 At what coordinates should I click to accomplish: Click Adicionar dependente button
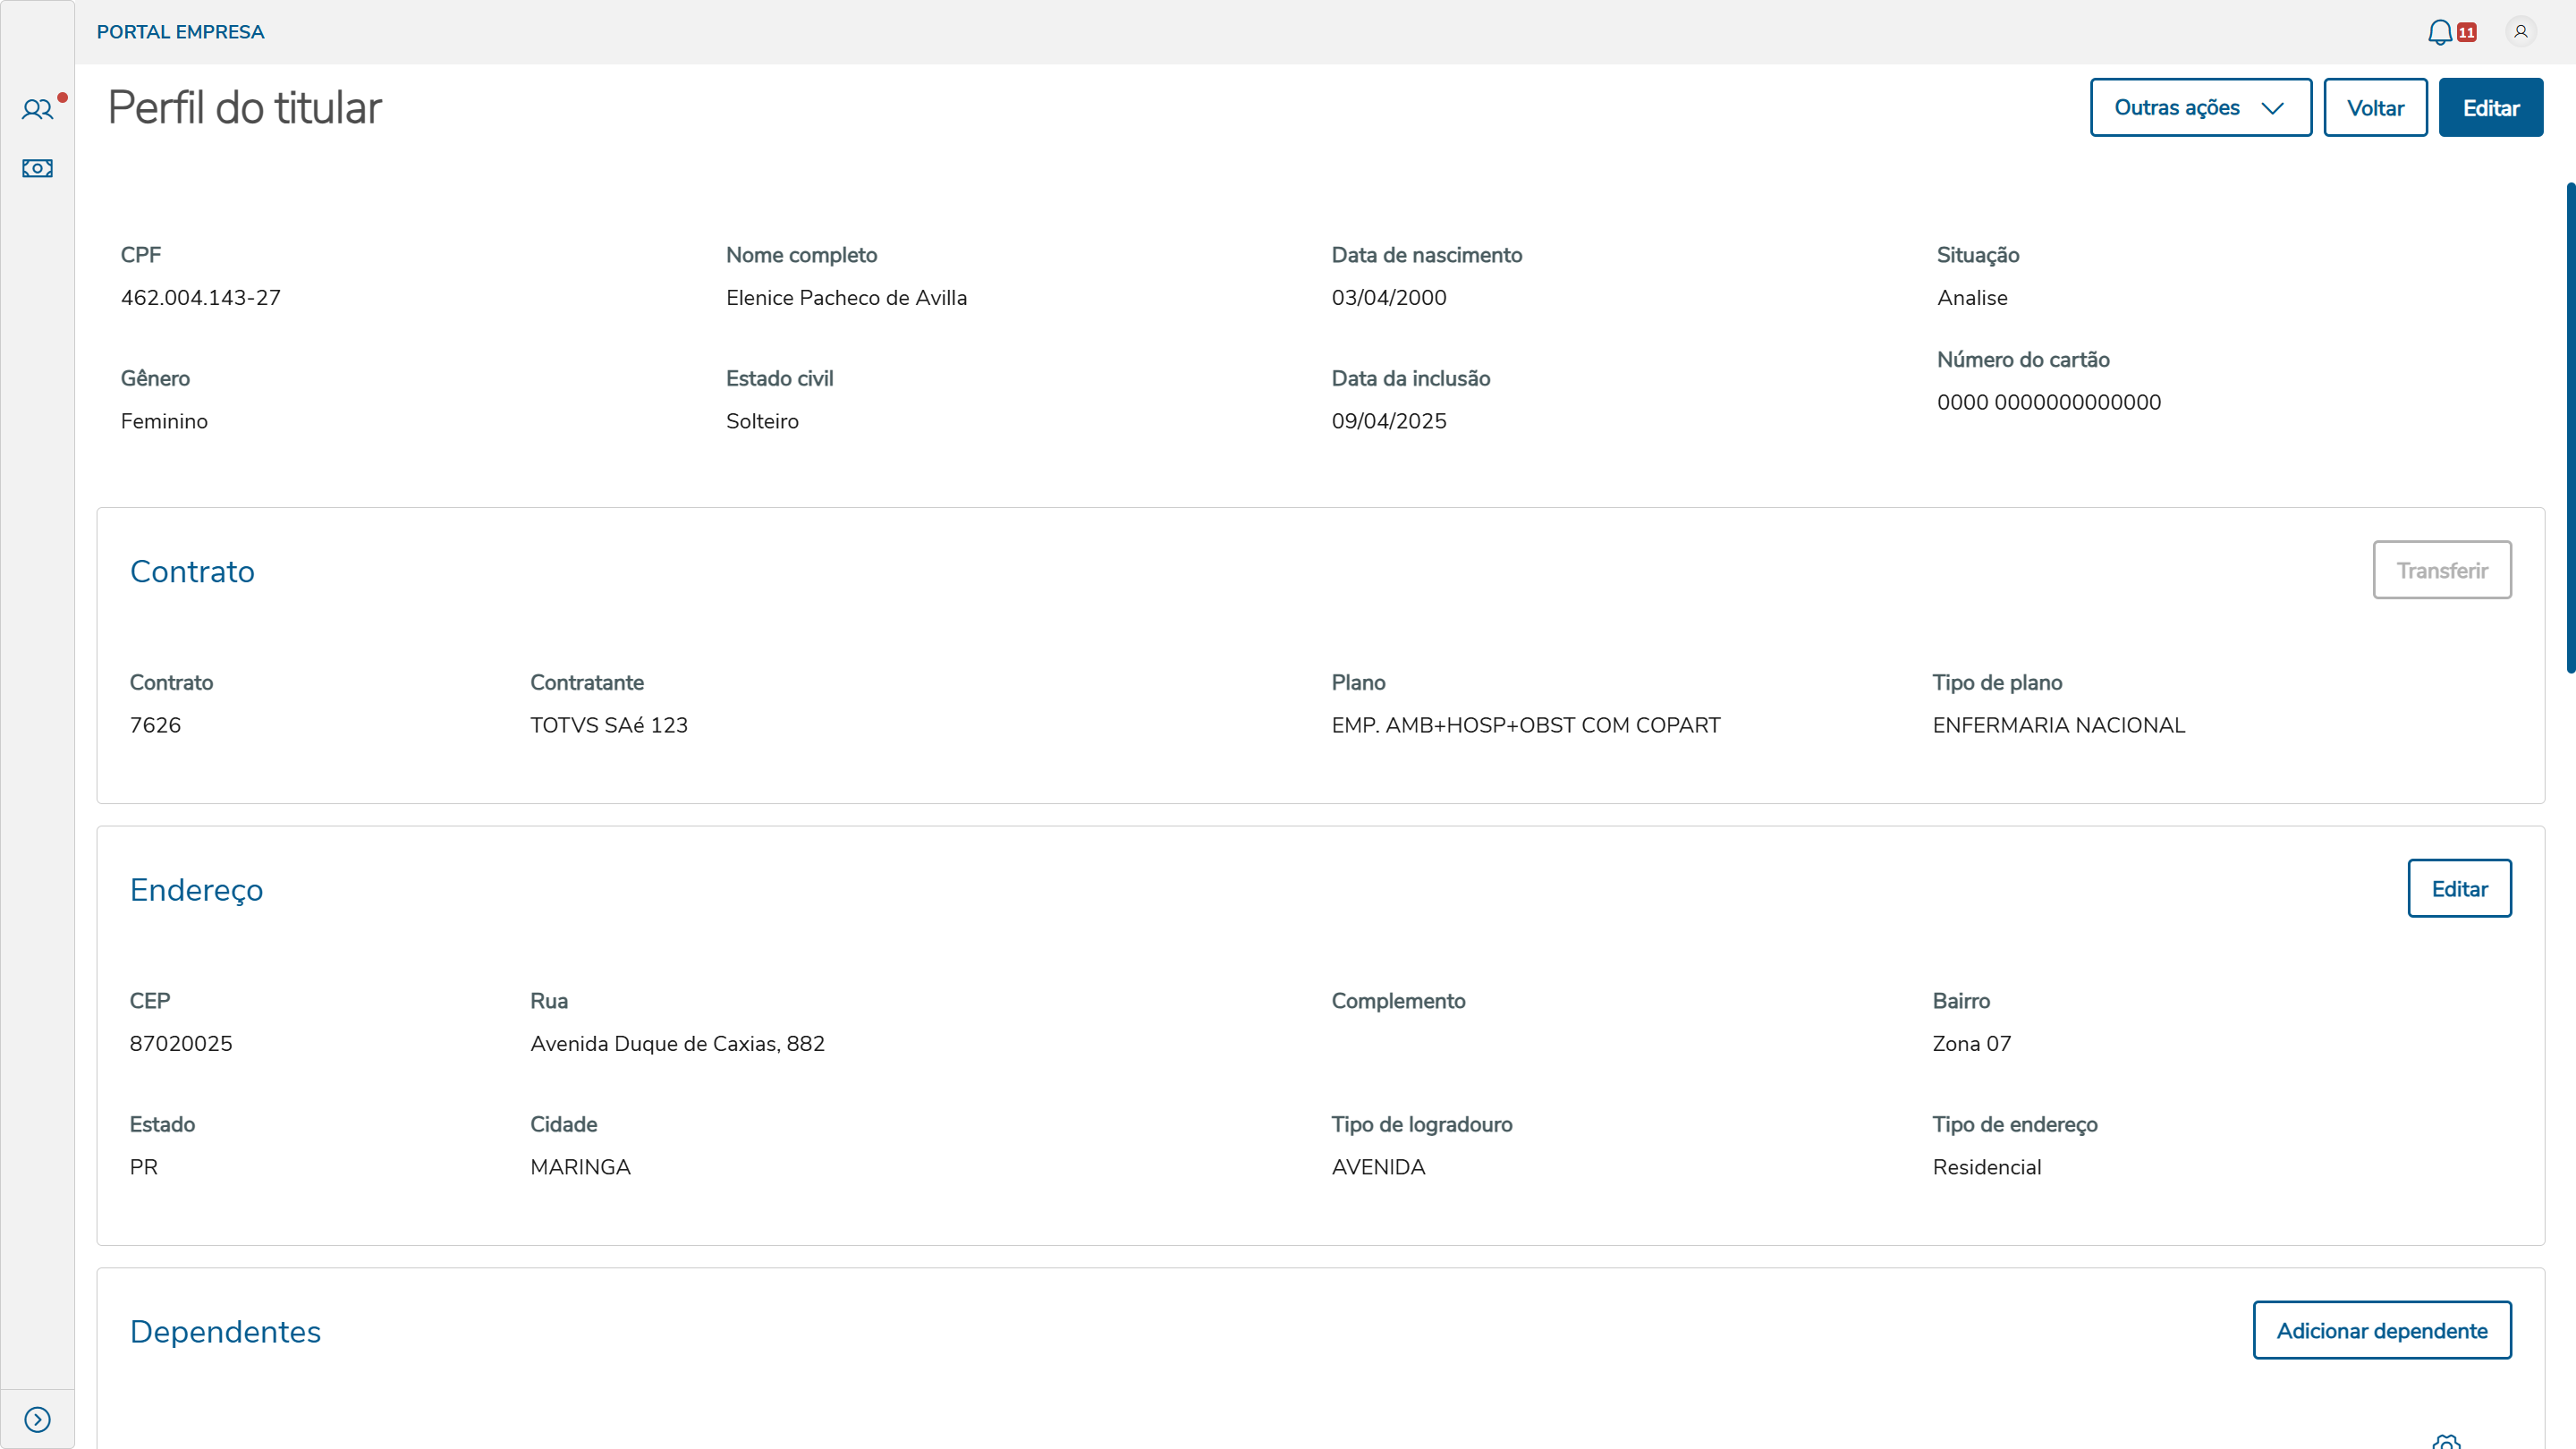(x=2381, y=1330)
